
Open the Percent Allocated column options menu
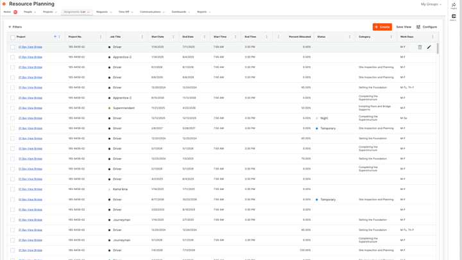point(278,37)
